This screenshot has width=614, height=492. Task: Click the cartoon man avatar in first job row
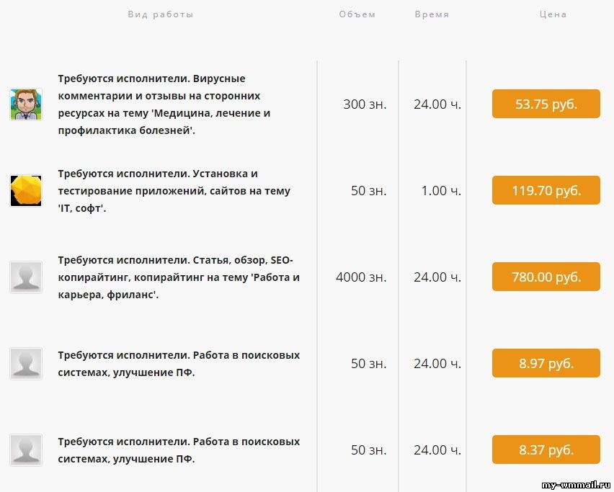[26, 104]
